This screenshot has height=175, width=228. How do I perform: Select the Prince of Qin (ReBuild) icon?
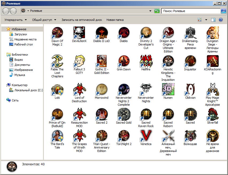point(57,114)
